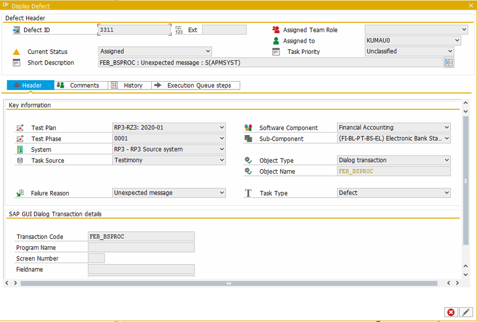Click the empty Ext input field

[224, 29]
